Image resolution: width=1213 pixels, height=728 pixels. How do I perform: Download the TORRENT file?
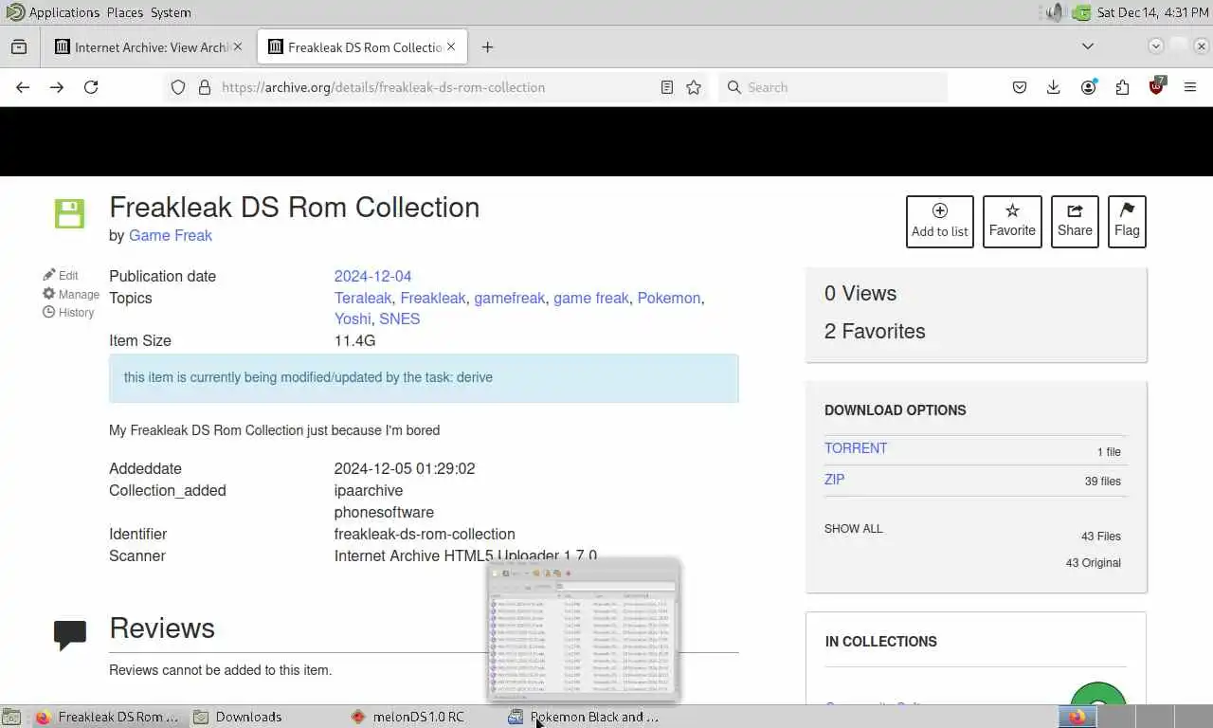(856, 448)
